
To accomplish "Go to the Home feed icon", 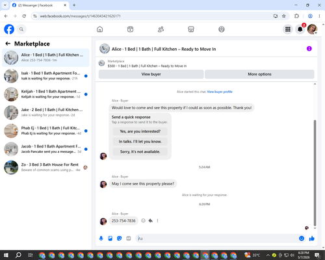I will click(x=99, y=29).
